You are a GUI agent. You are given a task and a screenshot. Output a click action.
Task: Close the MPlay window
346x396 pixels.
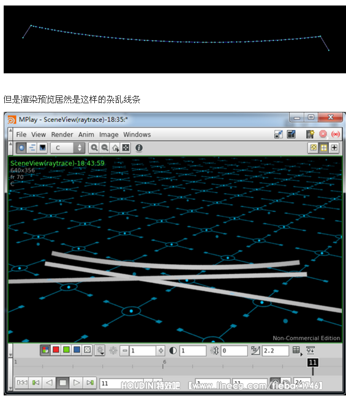(x=330, y=117)
